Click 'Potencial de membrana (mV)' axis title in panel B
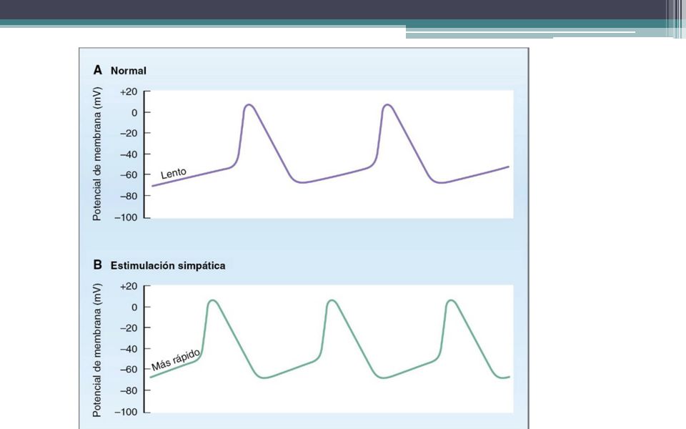Image resolution: width=686 pixels, height=429 pixels. (96, 350)
